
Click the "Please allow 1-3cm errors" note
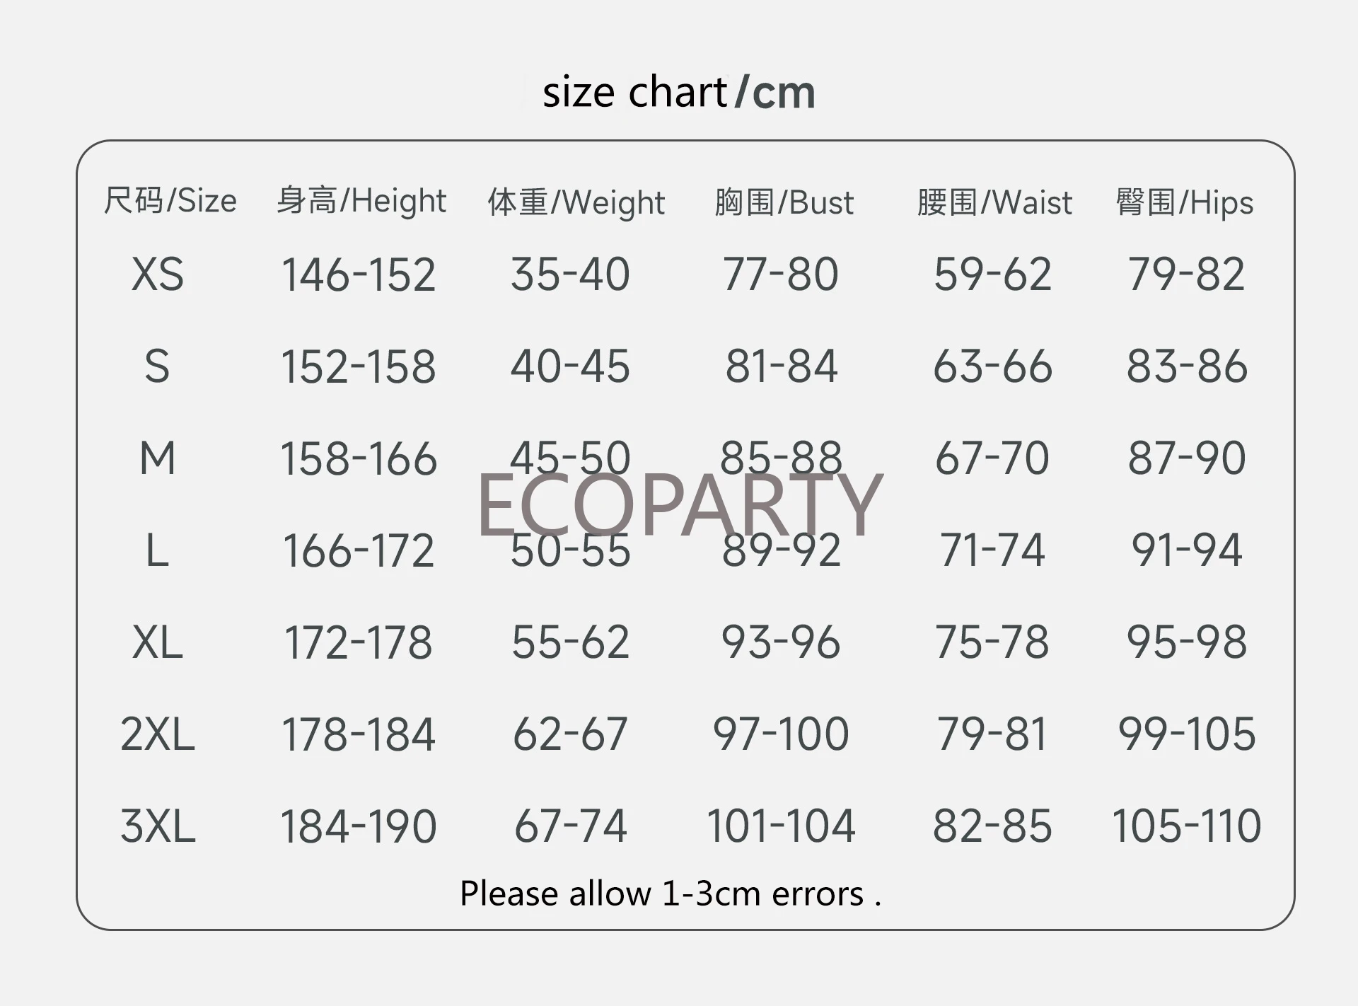[x=669, y=894]
